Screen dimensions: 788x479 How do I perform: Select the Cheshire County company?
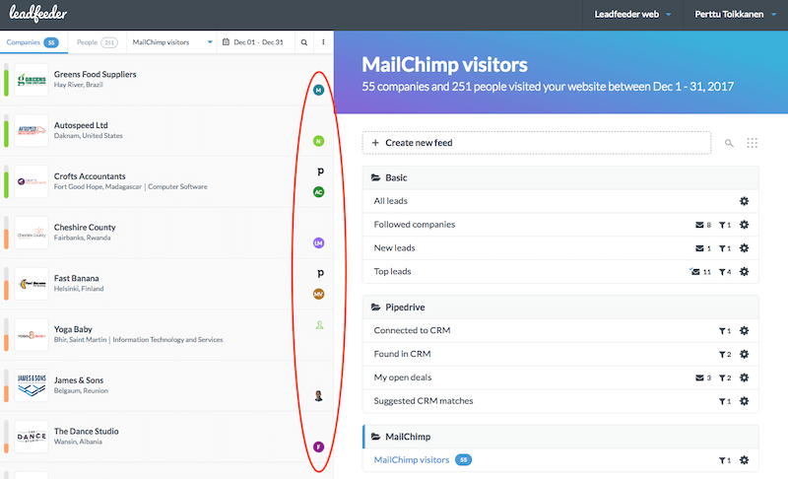166,233
